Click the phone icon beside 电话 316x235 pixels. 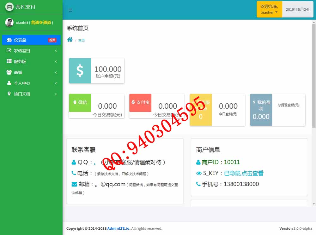point(74,173)
